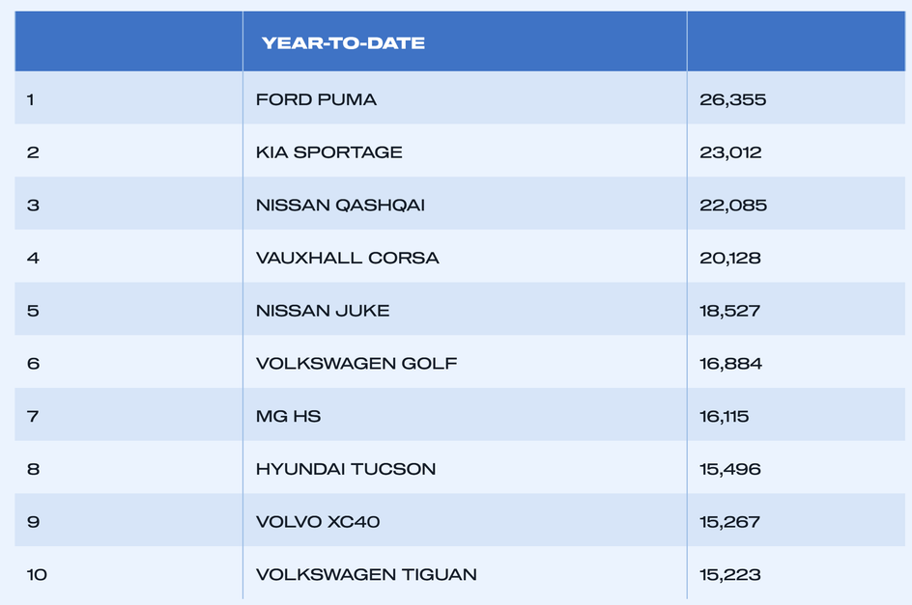Click the 20,128 sales figure
This screenshot has height=605, width=912.
(x=730, y=259)
